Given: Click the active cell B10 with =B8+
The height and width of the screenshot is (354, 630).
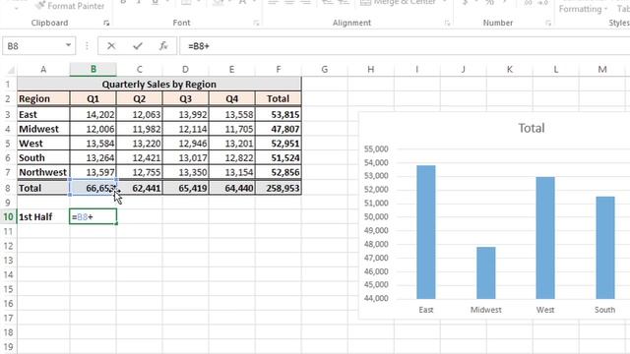Looking at the screenshot, I should [x=94, y=216].
